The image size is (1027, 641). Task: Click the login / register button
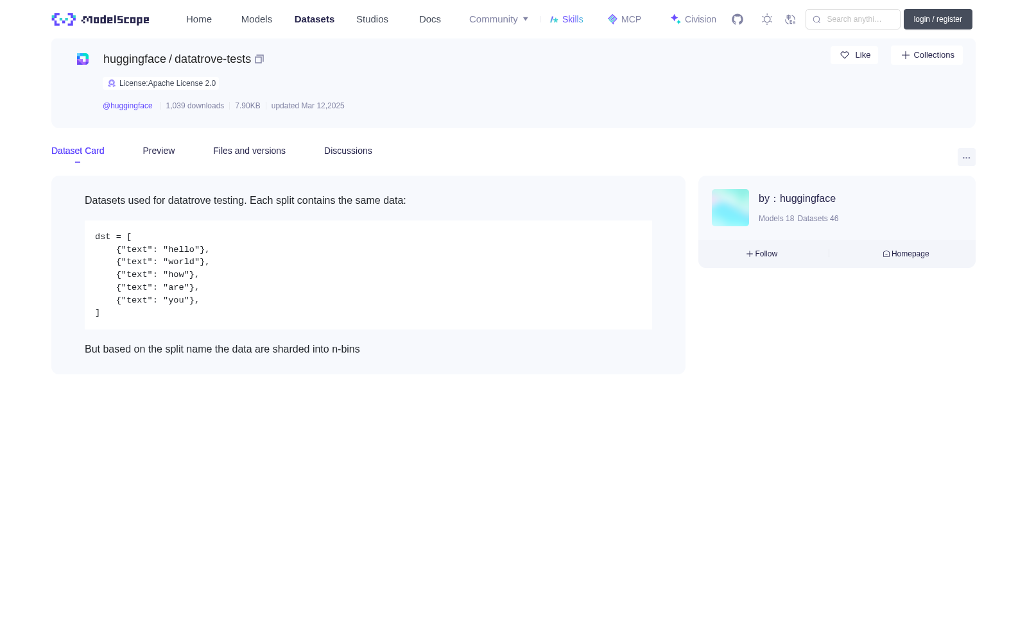[938, 19]
